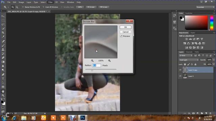Click the Fit Screen button
Screen dimensions: 216x121
click(x=91, y=7)
